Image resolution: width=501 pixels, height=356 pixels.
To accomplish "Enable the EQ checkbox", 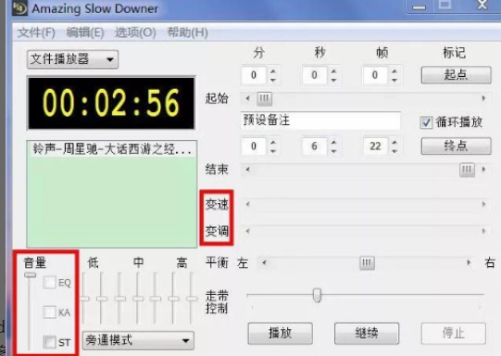I will (49, 283).
